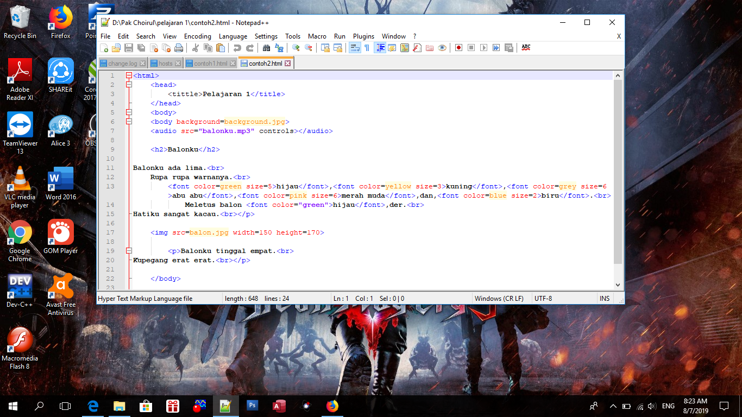Screen dimensions: 742x417
Task: Start macro recording with red dot icon
Action: coord(458,48)
